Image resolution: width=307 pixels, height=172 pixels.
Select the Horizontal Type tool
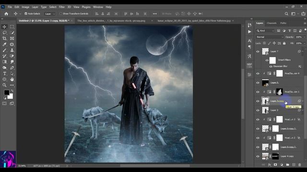pyautogui.click(x=4, y=74)
